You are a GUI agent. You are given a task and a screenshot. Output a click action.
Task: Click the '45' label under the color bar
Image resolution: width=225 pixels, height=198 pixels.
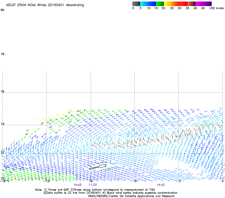click(x=203, y=8)
